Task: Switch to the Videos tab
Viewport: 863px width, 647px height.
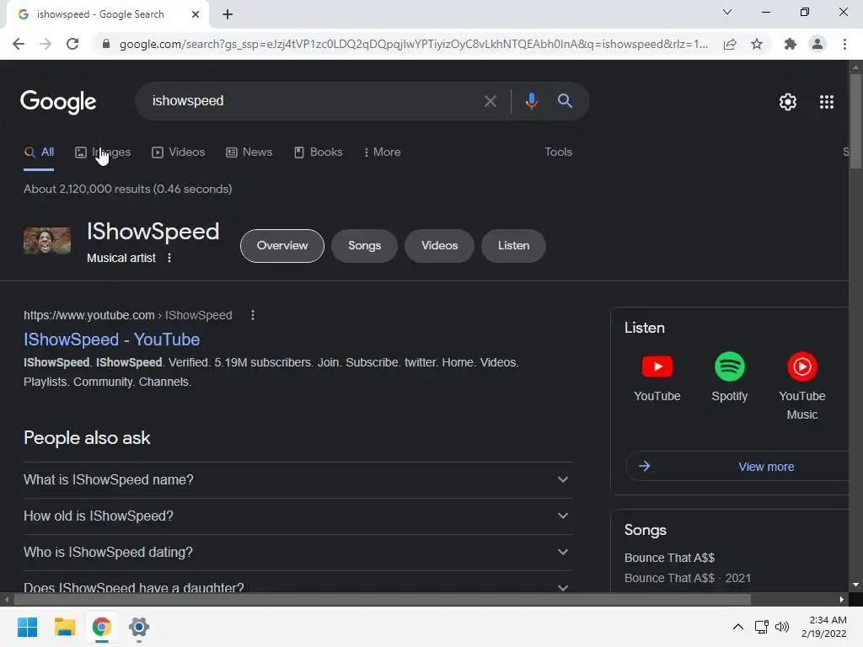Action: [179, 152]
